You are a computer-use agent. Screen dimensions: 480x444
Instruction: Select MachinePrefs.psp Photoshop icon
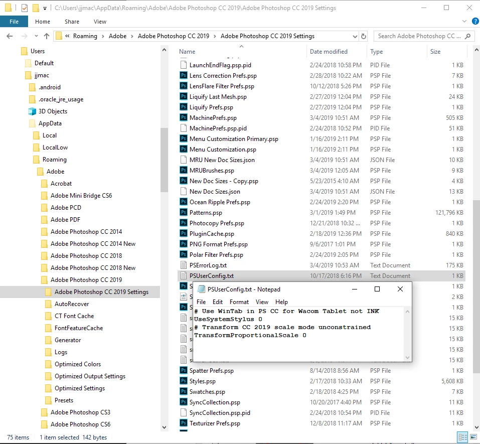(184, 117)
